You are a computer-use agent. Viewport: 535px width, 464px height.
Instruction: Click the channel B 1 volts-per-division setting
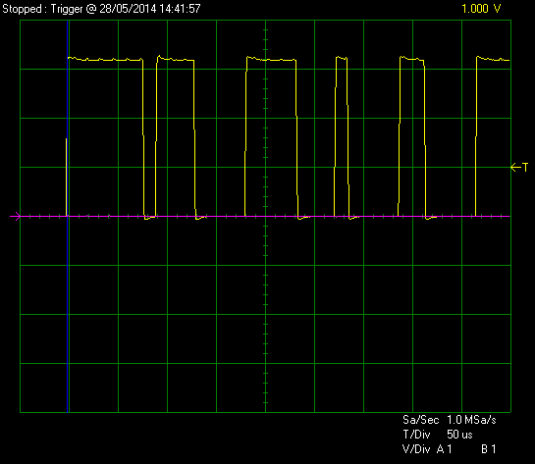pyautogui.click(x=488, y=449)
